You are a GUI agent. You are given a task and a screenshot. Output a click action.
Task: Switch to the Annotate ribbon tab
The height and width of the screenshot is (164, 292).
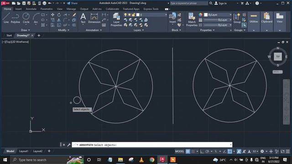[31, 9]
